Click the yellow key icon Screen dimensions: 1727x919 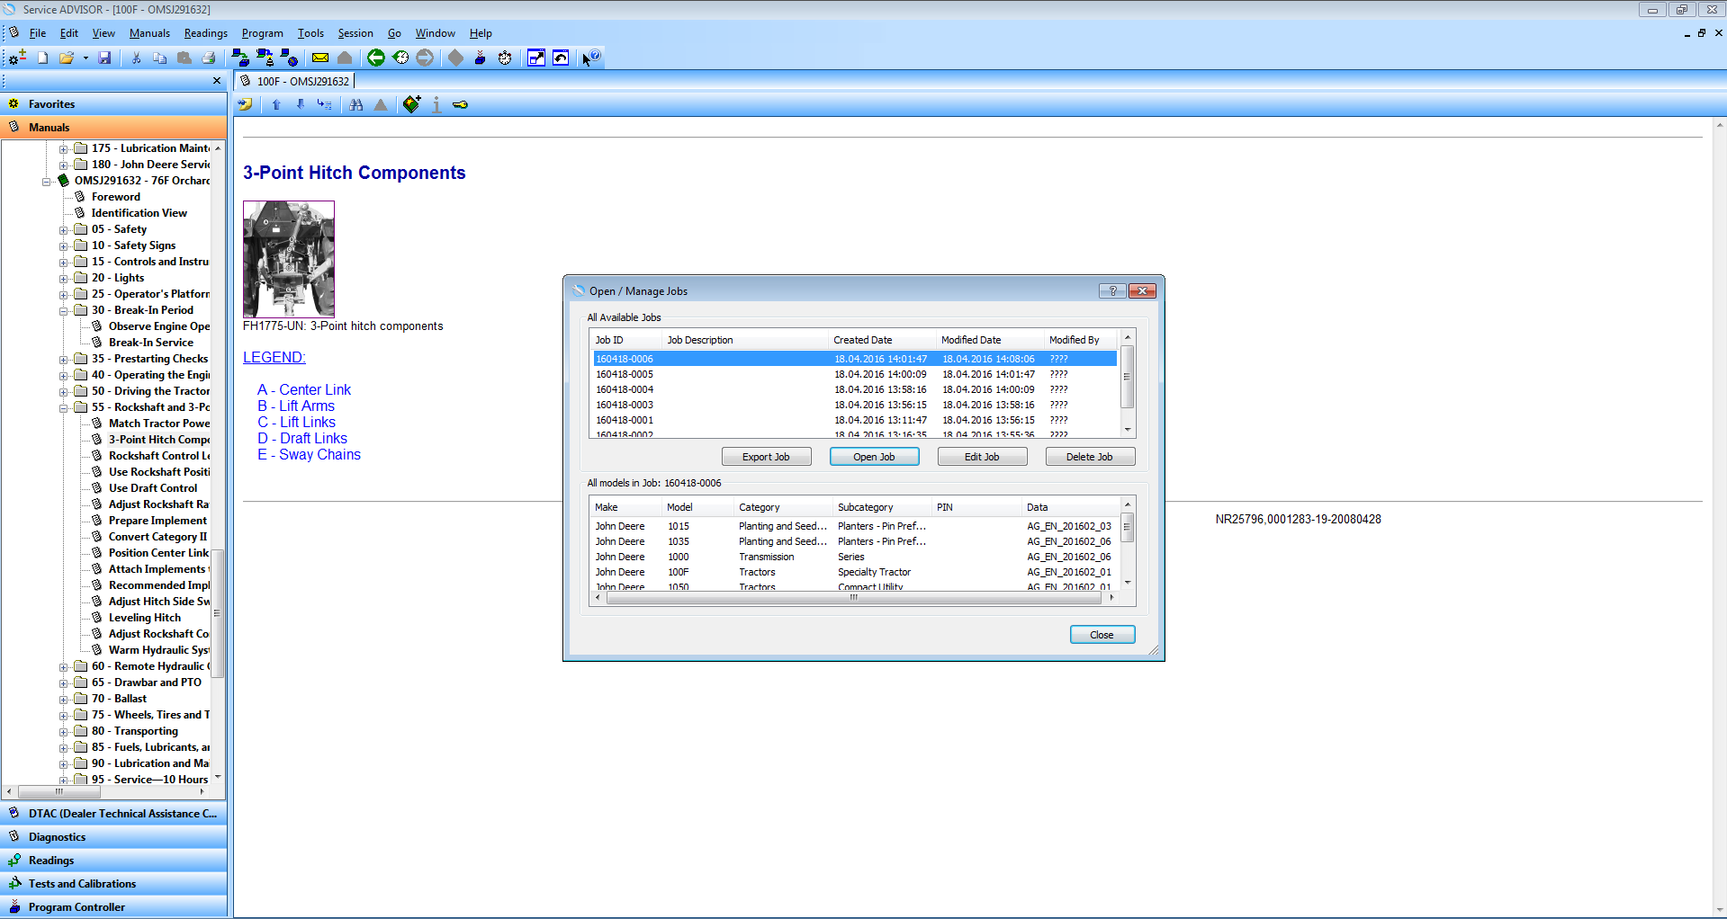tap(460, 104)
